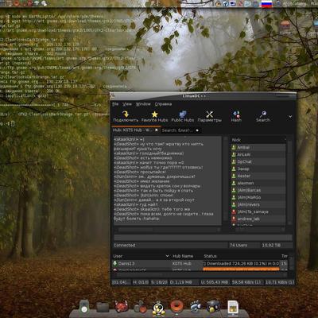
Task: Select the Danis13 transfer row
Action: [200, 263]
